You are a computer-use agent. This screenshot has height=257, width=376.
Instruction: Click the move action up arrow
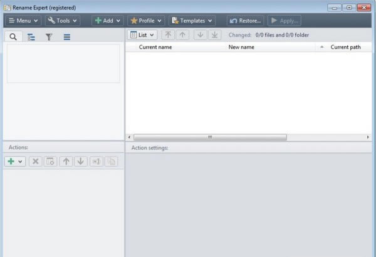pos(66,162)
